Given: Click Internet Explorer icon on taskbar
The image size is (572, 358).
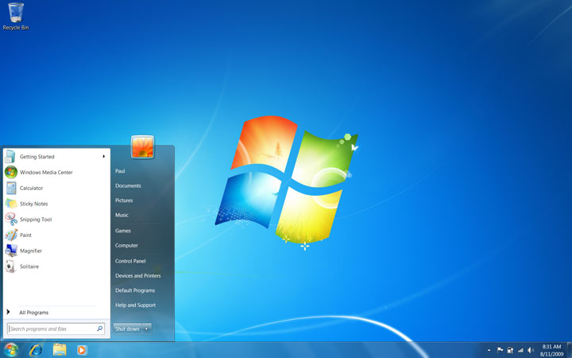Looking at the screenshot, I should coord(36,350).
